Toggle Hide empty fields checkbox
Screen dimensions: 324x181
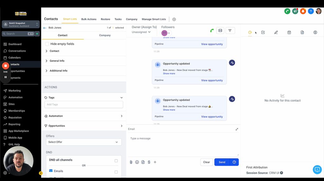click(47, 44)
